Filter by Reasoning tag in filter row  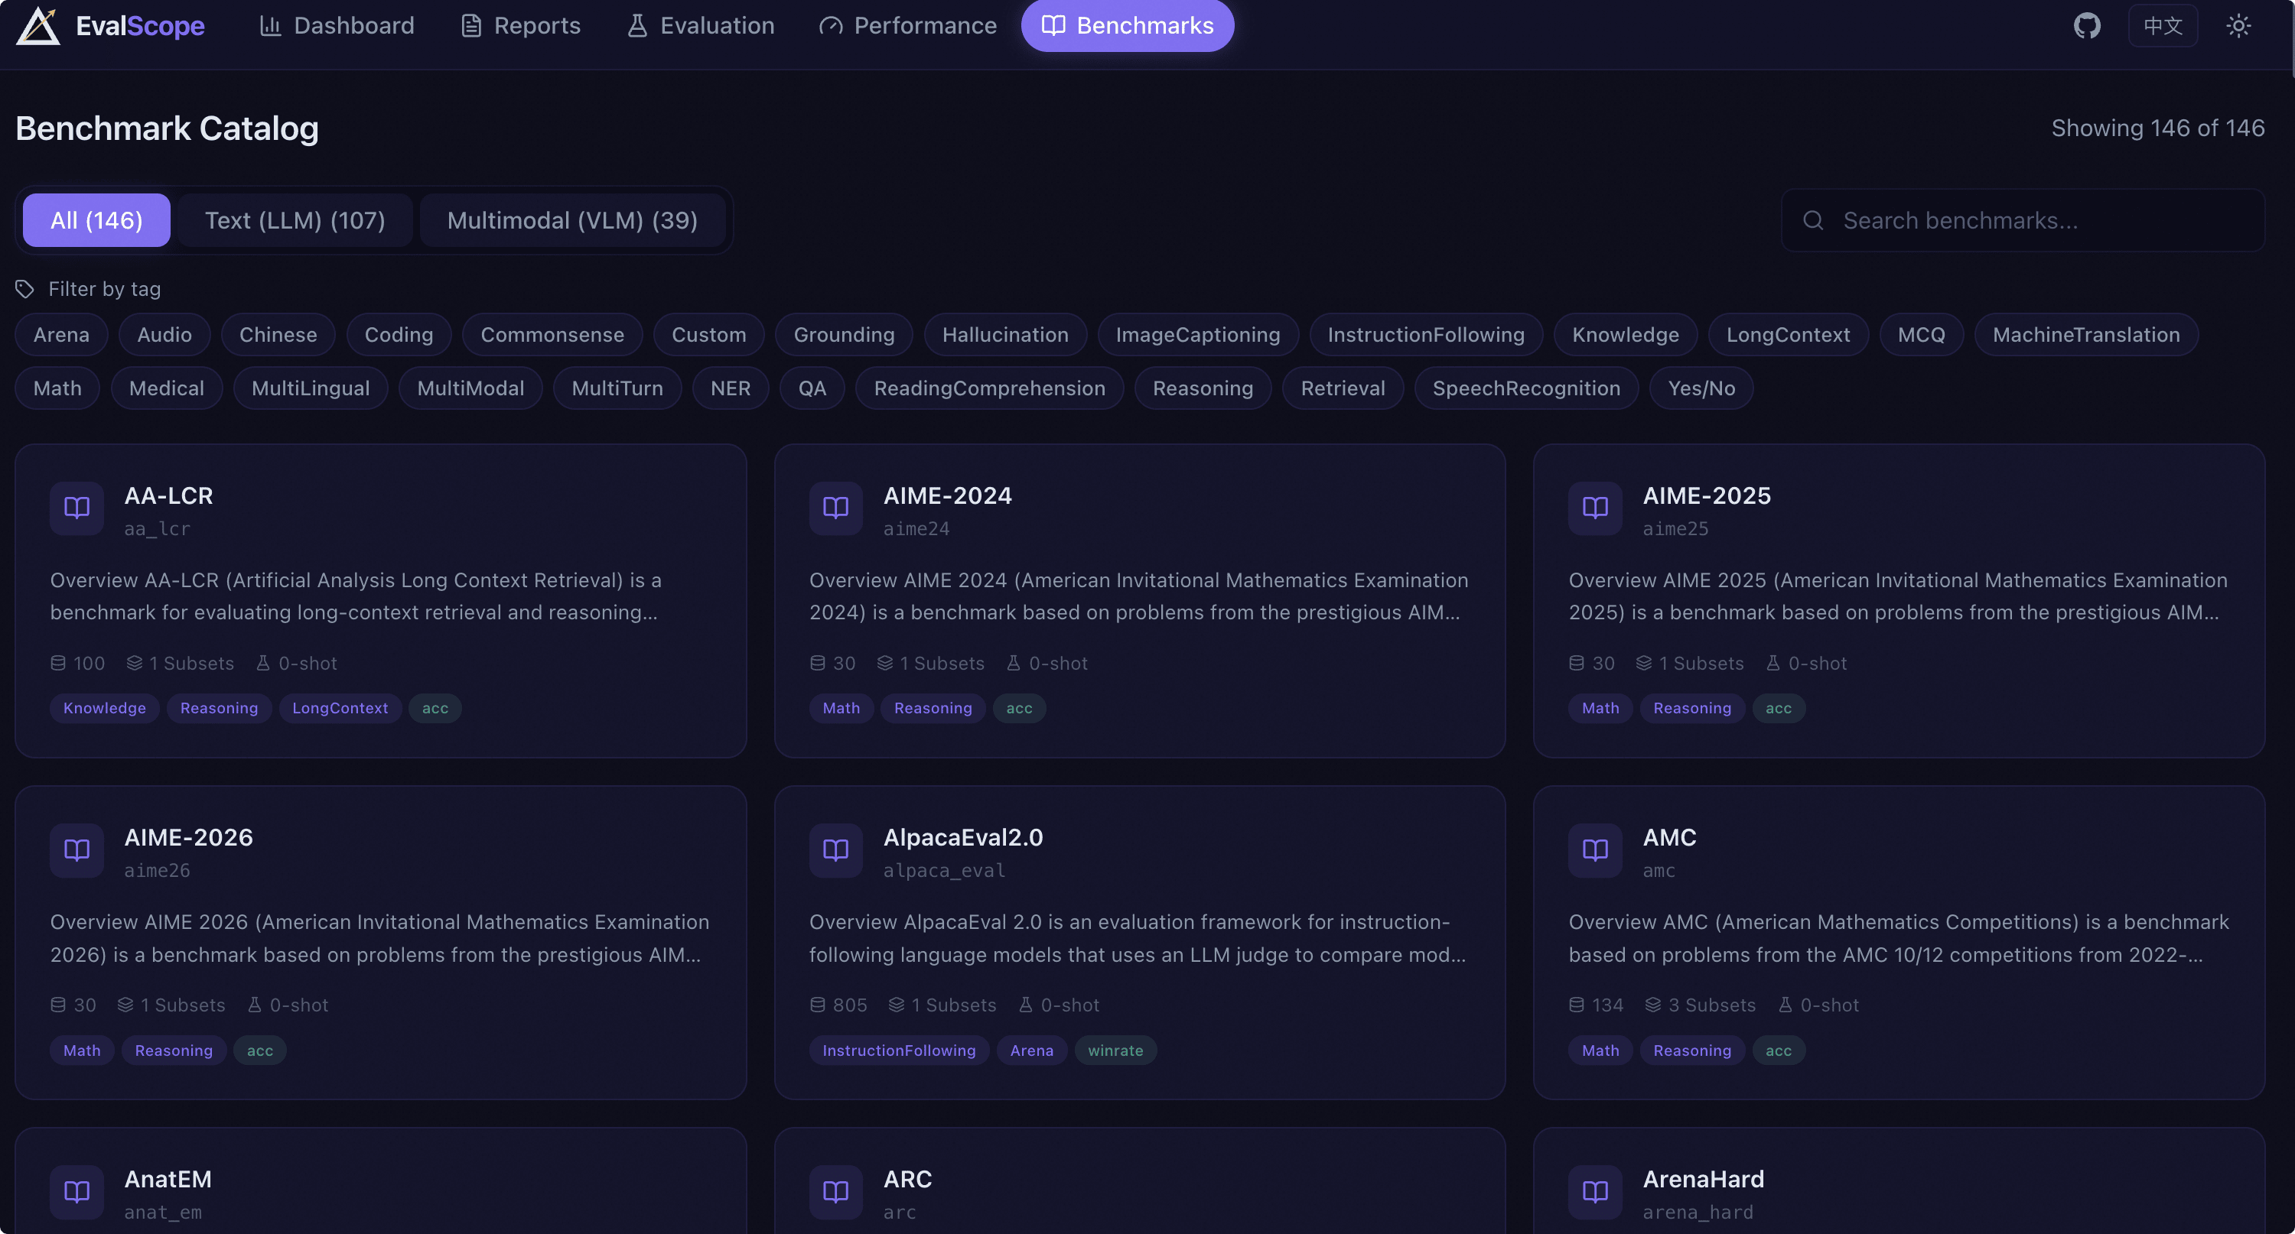1203,388
